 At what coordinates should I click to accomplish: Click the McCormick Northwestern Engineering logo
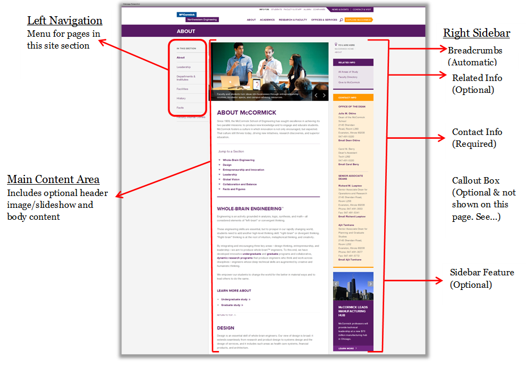click(x=197, y=17)
